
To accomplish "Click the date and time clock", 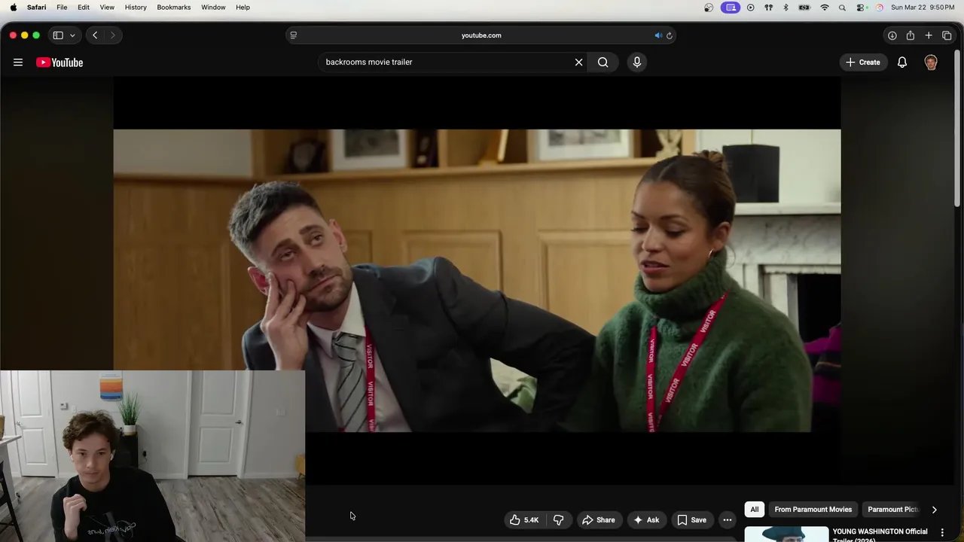I will click(x=923, y=8).
